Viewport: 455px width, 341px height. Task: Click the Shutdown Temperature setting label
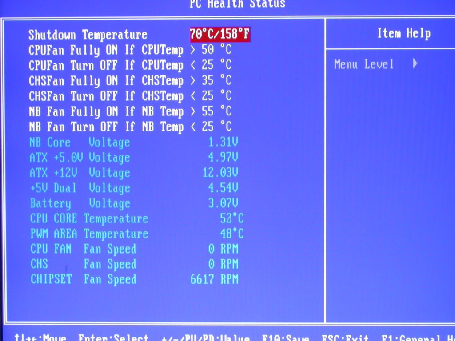(x=88, y=35)
